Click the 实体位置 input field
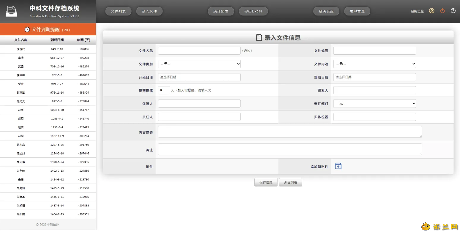The image size is (460, 232). click(x=374, y=117)
